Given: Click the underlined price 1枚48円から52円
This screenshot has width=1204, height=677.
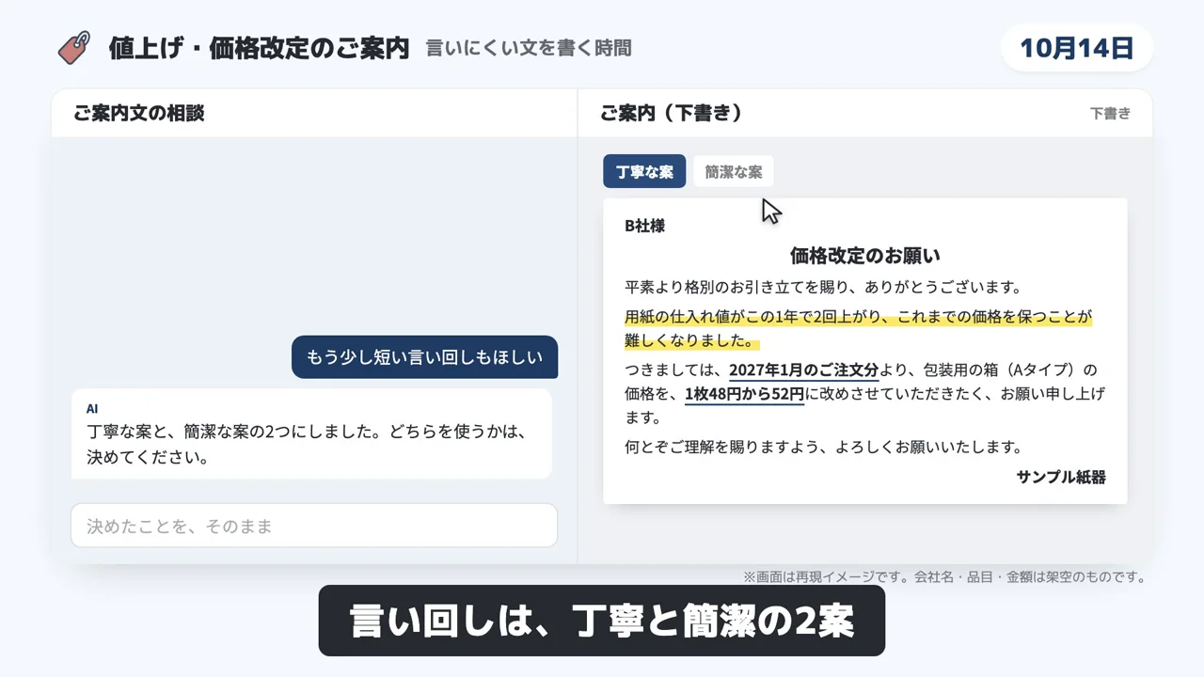Looking at the screenshot, I should coord(744,394).
